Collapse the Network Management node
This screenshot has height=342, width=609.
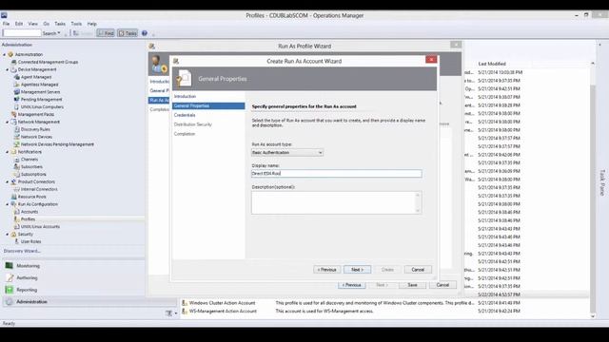coord(8,123)
